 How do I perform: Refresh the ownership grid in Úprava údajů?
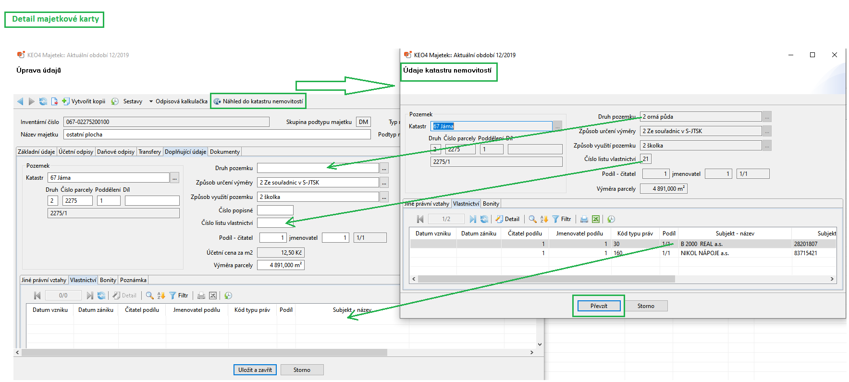coord(101,296)
